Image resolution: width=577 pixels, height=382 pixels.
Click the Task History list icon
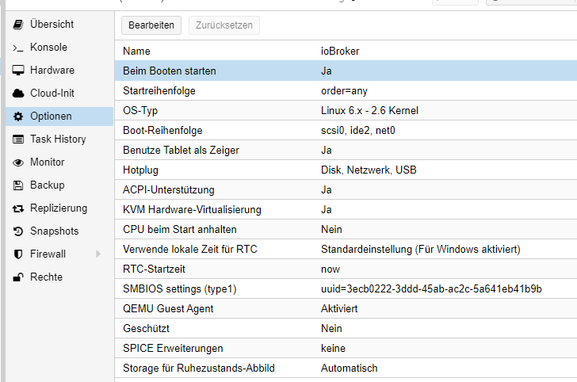(x=18, y=139)
